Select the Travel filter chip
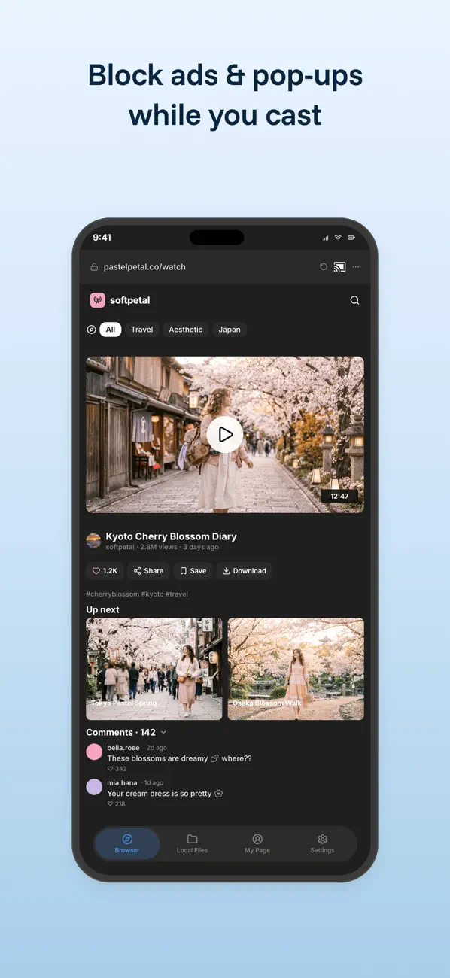The image size is (450, 978). click(x=141, y=330)
